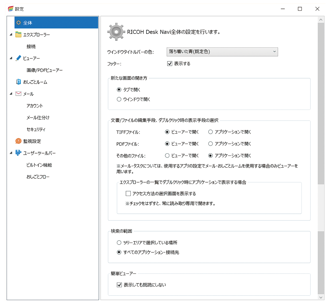
Task: Collapse the エクスプローラー tree node arrow
Action: pos(11,35)
